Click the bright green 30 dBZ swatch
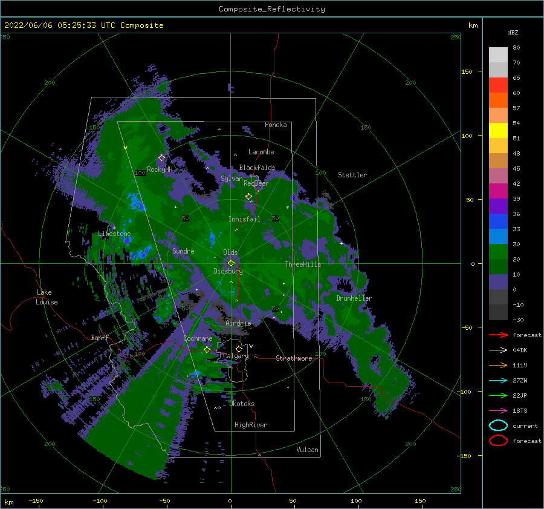Screen dimensions: 544x509 point(498,251)
